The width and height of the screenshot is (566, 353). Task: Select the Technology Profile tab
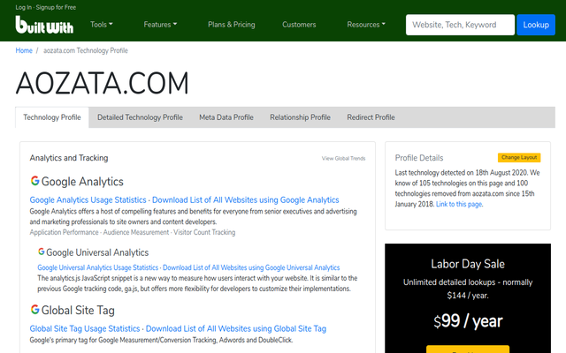(x=52, y=117)
